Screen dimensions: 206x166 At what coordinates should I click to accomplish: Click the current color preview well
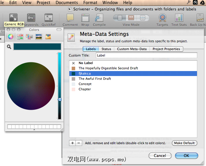pyautogui.click(x=37, y=47)
